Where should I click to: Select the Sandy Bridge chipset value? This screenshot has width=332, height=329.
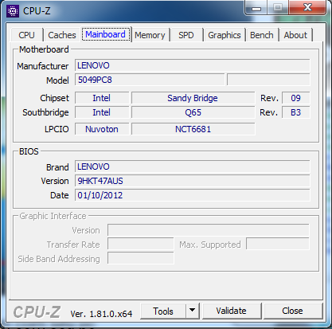[x=193, y=98]
